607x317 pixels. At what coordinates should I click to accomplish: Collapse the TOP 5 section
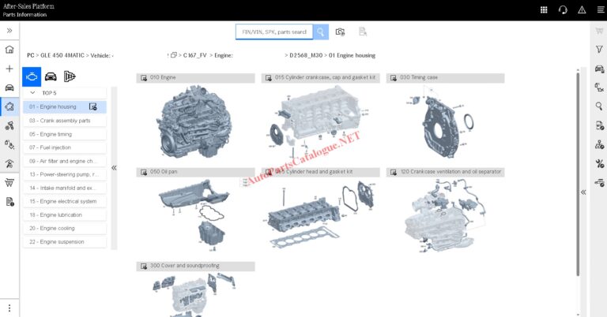(32, 93)
